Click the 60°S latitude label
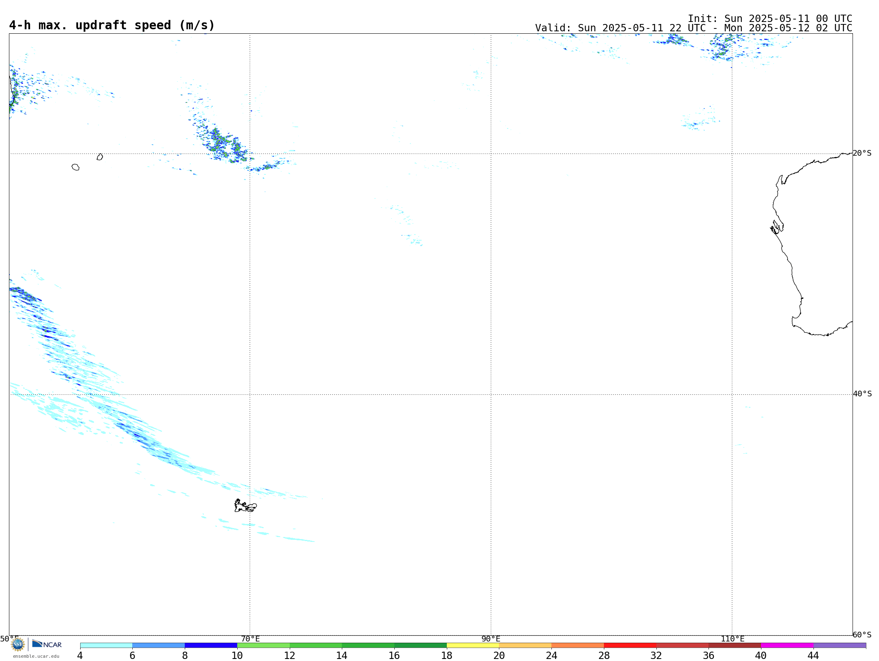The width and height of the screenshot is (879, 661). tap(862, 634)
